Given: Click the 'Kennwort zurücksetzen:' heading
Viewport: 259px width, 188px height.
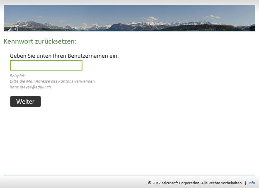Looking at the screenshot, I should [40, 42].
